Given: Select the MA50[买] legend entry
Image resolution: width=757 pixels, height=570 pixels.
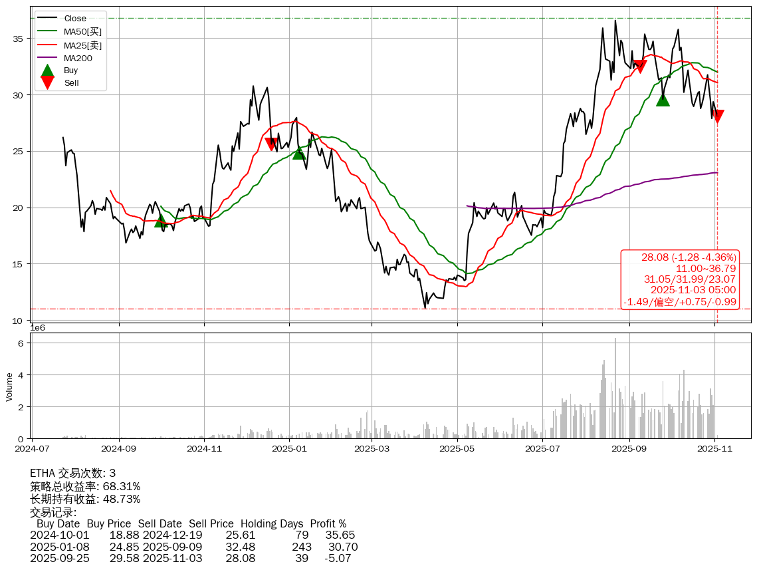Looking at the screenshot, I should tap(82, 31).
